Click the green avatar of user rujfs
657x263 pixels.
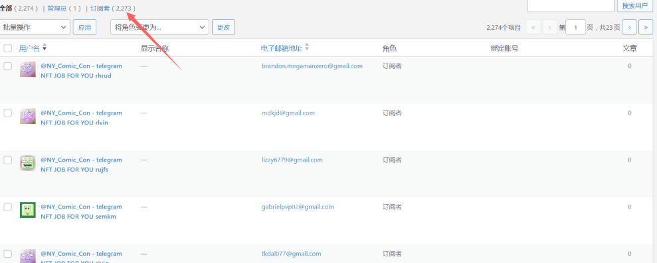(28, 163)
